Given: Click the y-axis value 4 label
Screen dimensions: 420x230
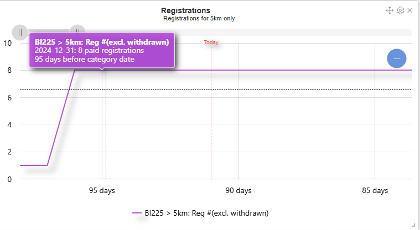Looking at the screenshot, I should click(10, 125).
